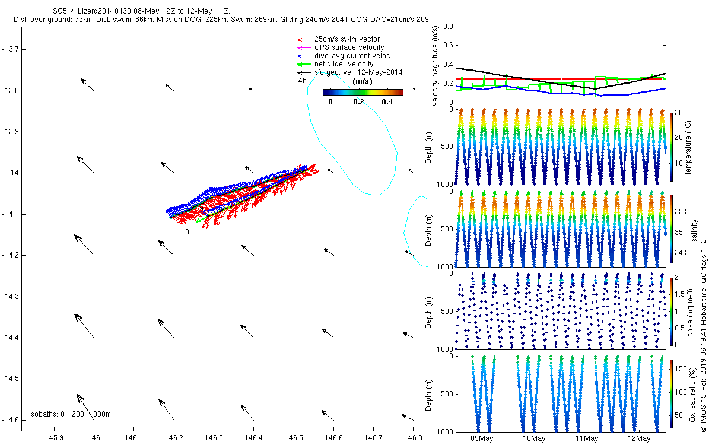Screen dimensions: 712x445
Task: Click the '35.5' tick on salinity colorbar
Action: [682, 211]
